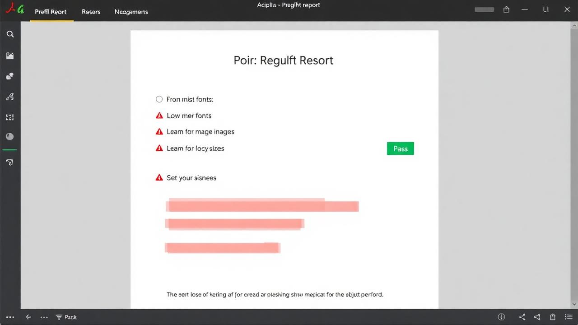The height and width of the screenshot is (325, 578).
Task: Open the Neogements tab
Action: [131, 12]
